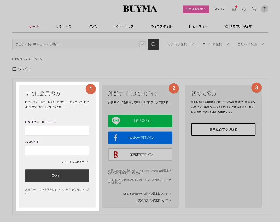Viewport: 280px width, 222px height.
Task: Focus the パスワード input field
Action: pyautogui.click(x=57, y=150)
